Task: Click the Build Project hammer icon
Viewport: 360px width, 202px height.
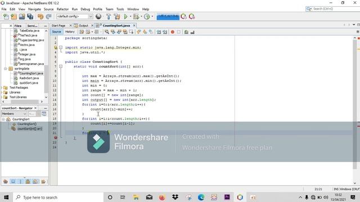Action: pyautogui.click(x=109, y=16)
